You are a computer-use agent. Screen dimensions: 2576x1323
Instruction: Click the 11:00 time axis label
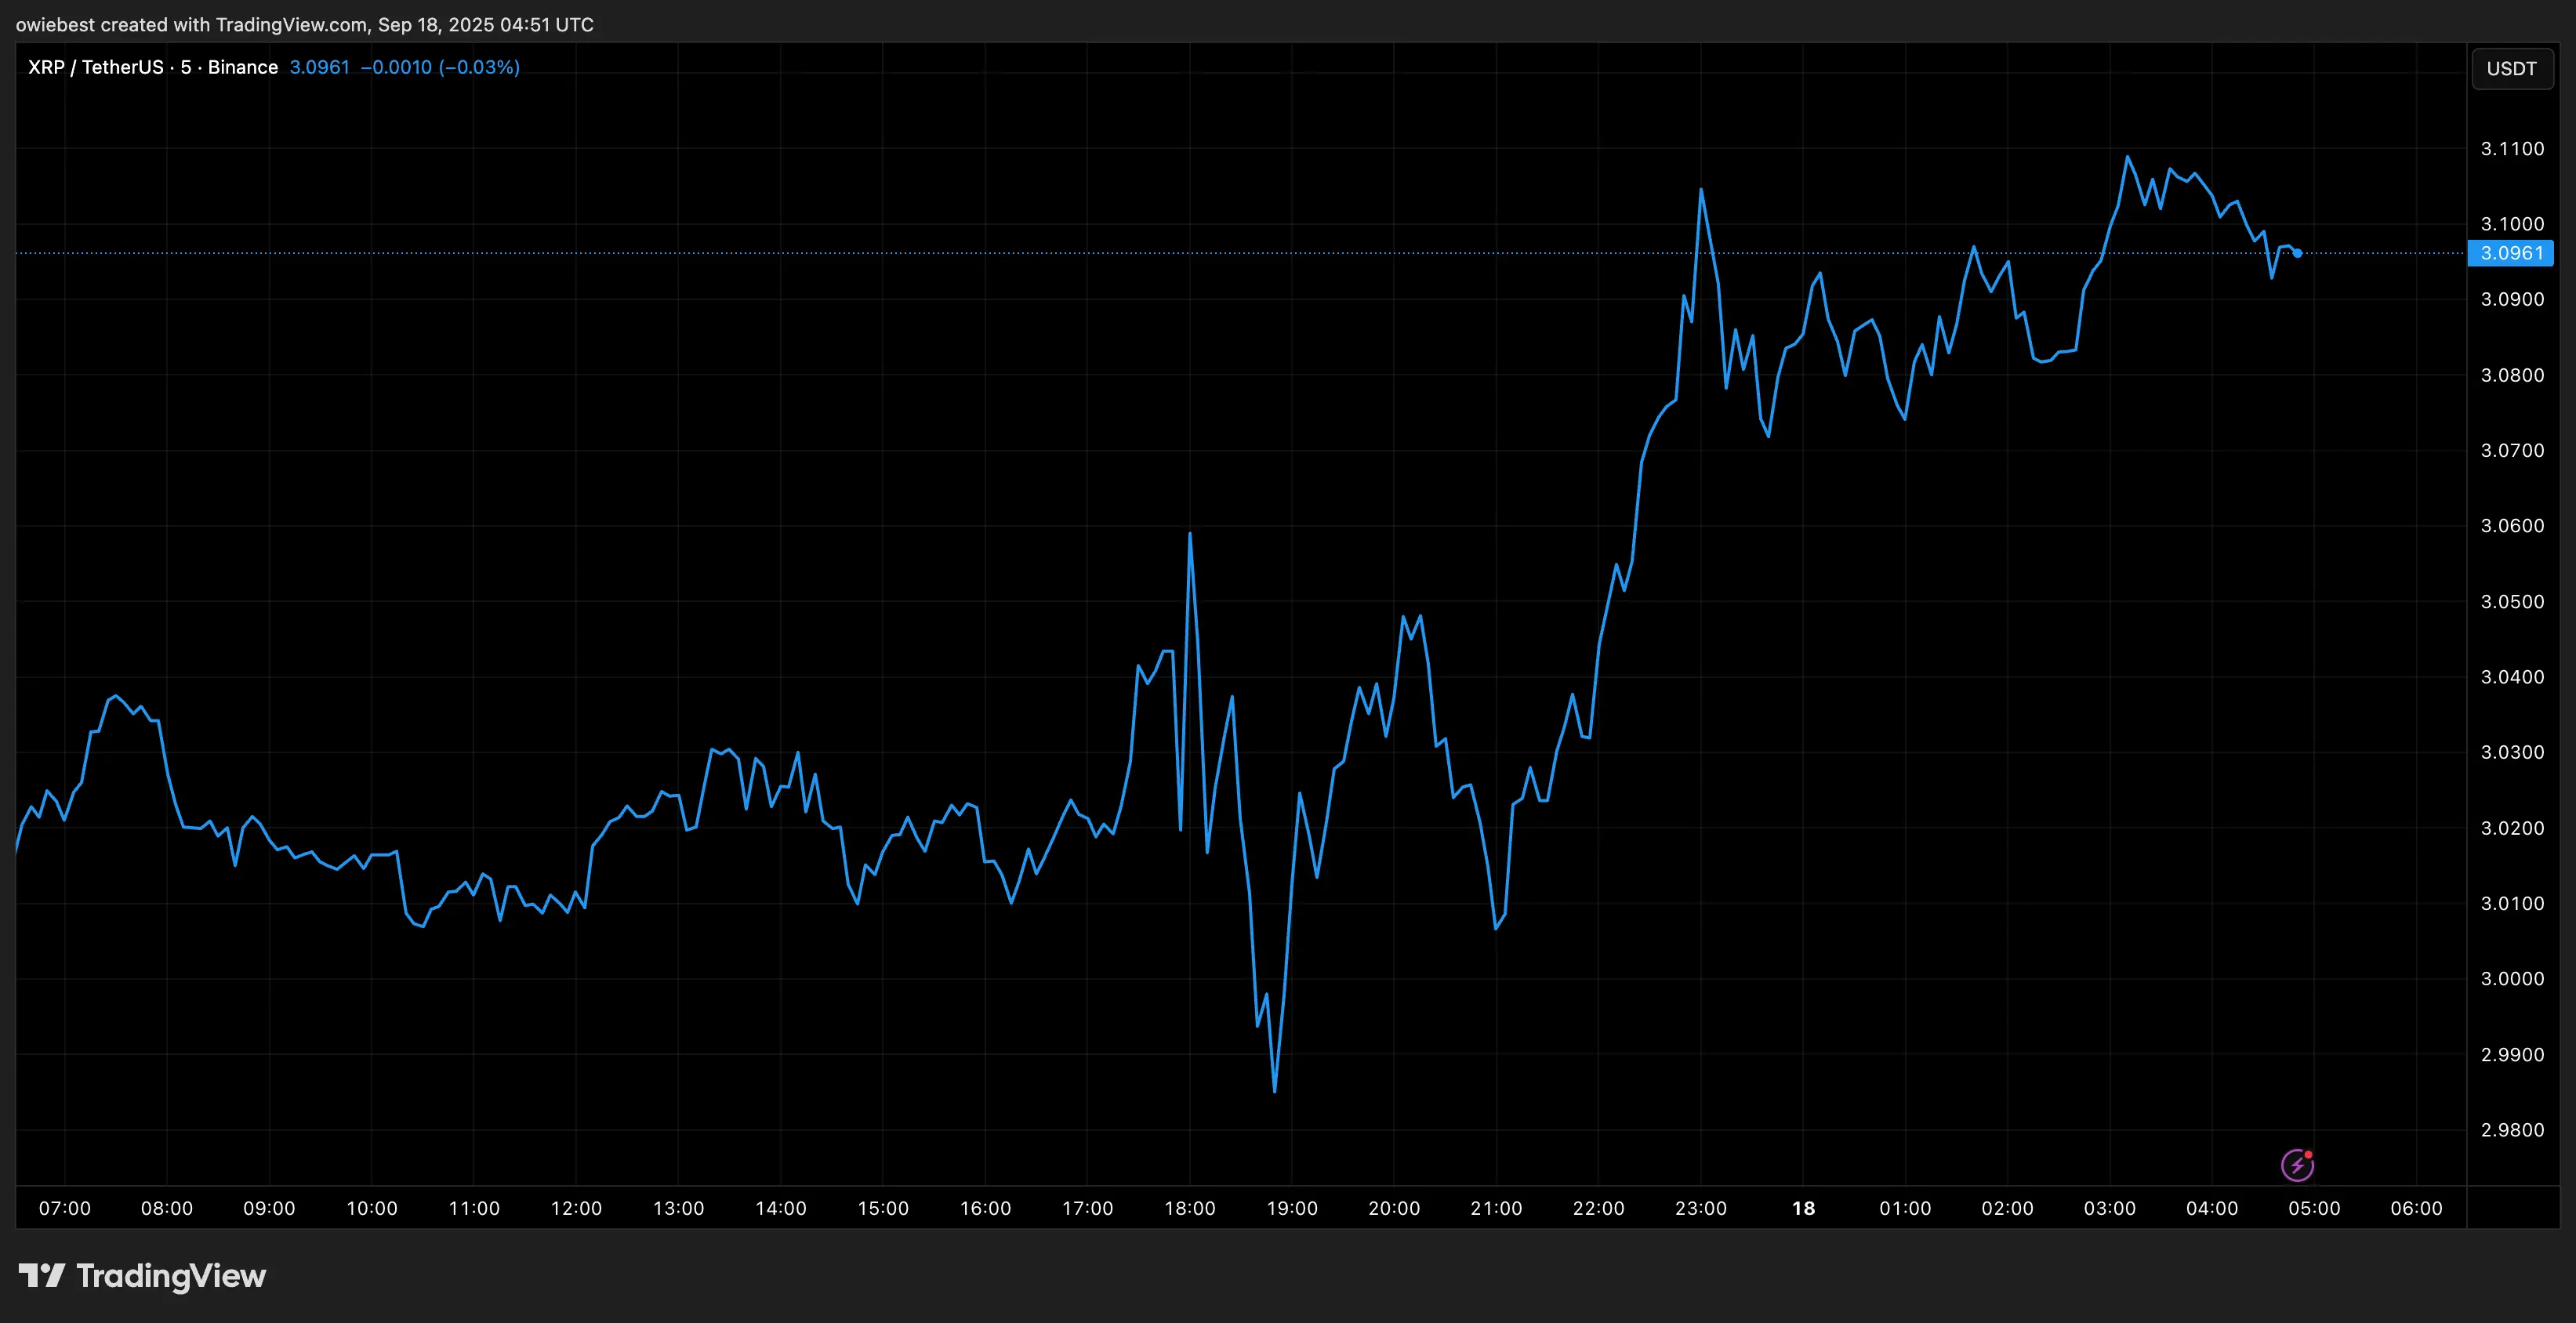pos(474,1208)
